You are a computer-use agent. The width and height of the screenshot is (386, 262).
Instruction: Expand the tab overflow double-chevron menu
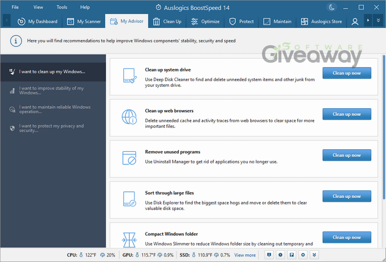(378, 21)
